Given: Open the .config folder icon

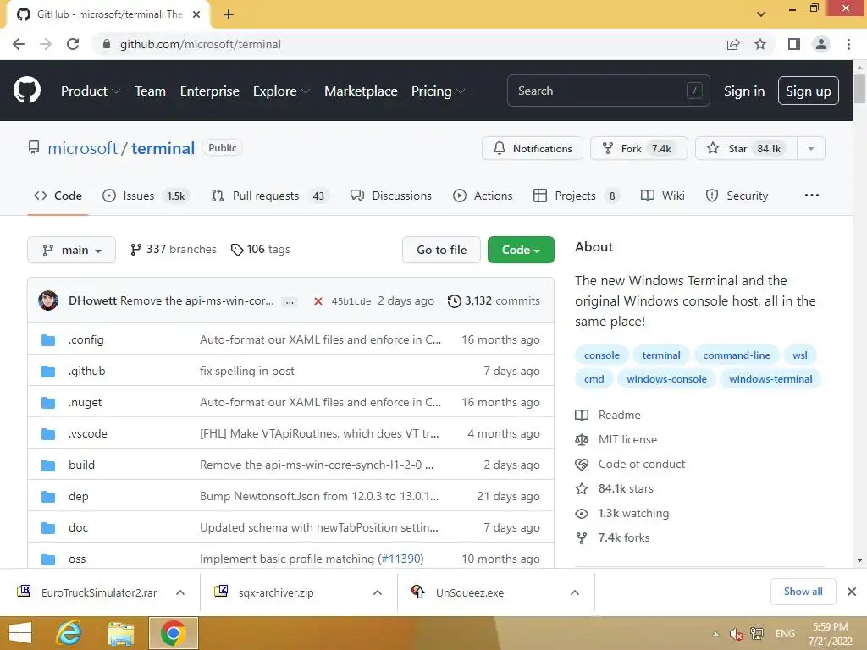Looking at the screenshot, I should [48, 340].
